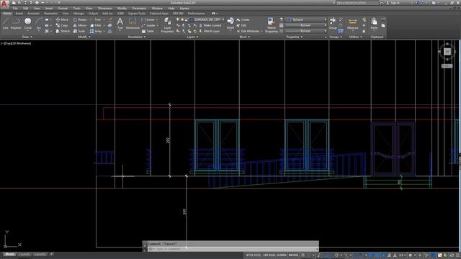461x259 pixels.
Task: Click the Measure tool
Action: (352, 24)
